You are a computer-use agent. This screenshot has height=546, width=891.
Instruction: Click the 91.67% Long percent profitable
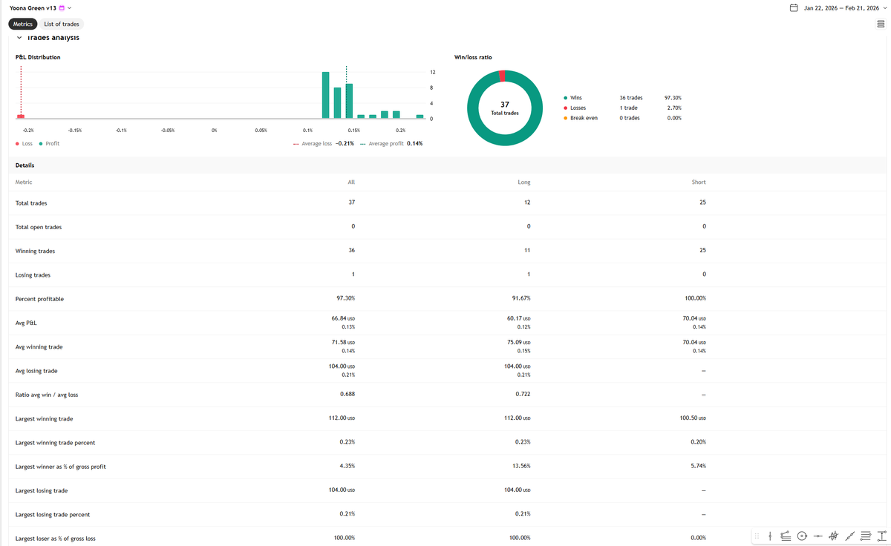coord(520,298)
